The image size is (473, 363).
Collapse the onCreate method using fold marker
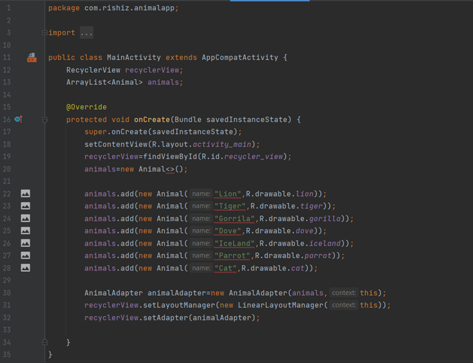coord(45,119)
